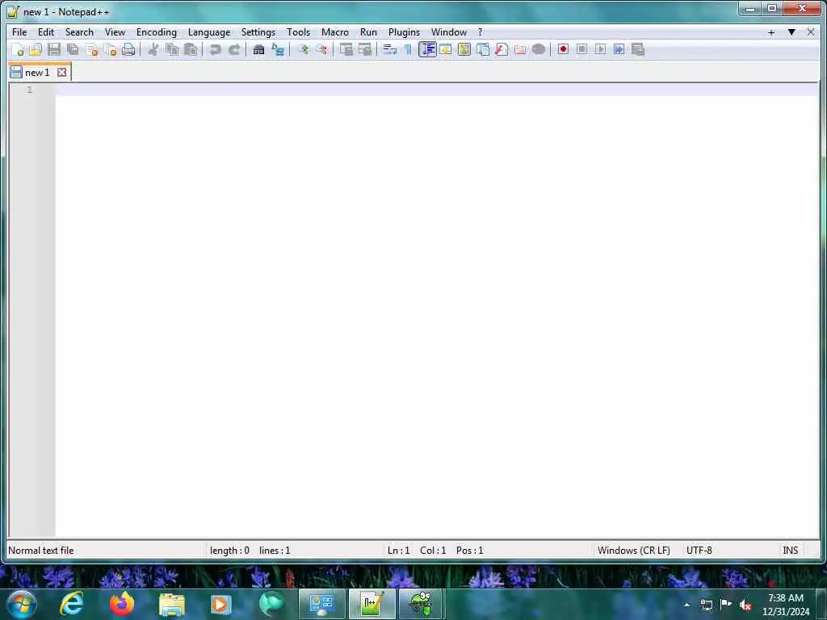Click the line number 1 margin
Viewport: 827px width, 620px height.
[30, 90]
